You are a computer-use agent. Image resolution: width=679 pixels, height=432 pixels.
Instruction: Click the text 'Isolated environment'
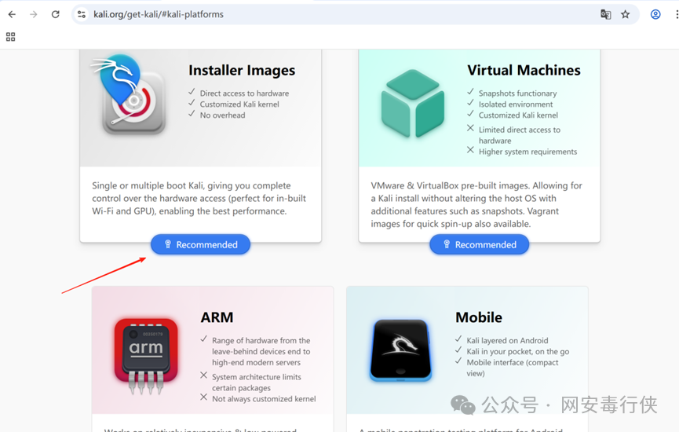tap(515, 104)
